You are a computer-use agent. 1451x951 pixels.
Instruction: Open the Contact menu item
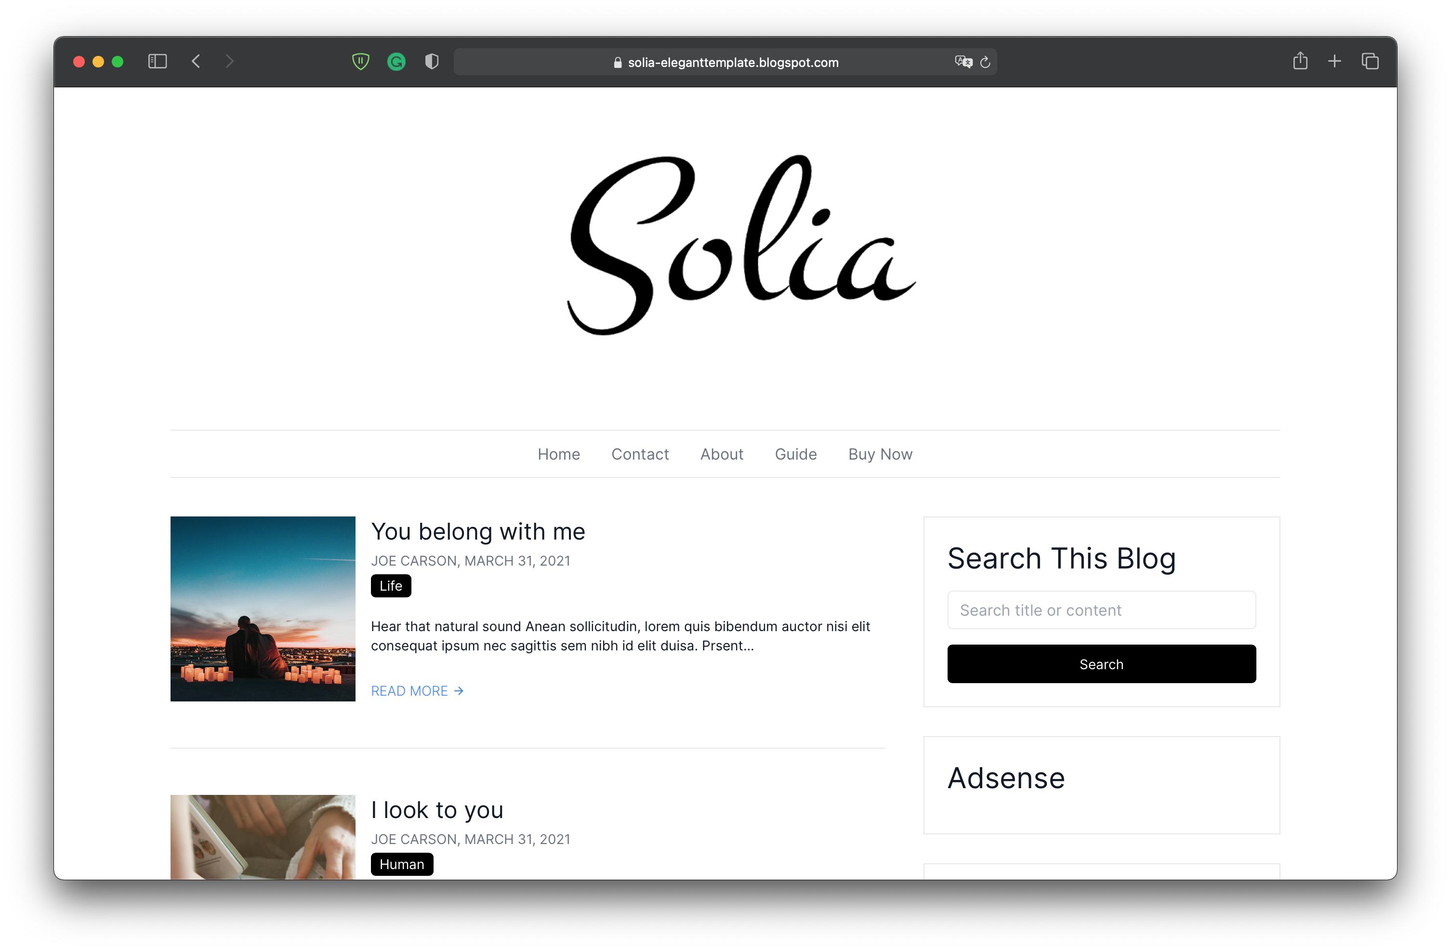[640, 454]
